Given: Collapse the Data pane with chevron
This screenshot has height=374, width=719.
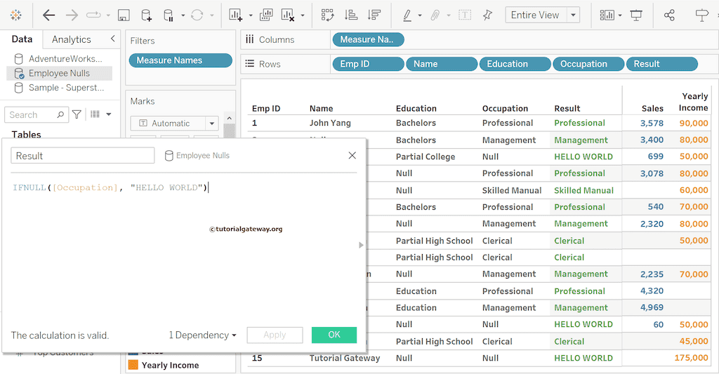Looking at the screenshot, I should click(x=113, y=39).
